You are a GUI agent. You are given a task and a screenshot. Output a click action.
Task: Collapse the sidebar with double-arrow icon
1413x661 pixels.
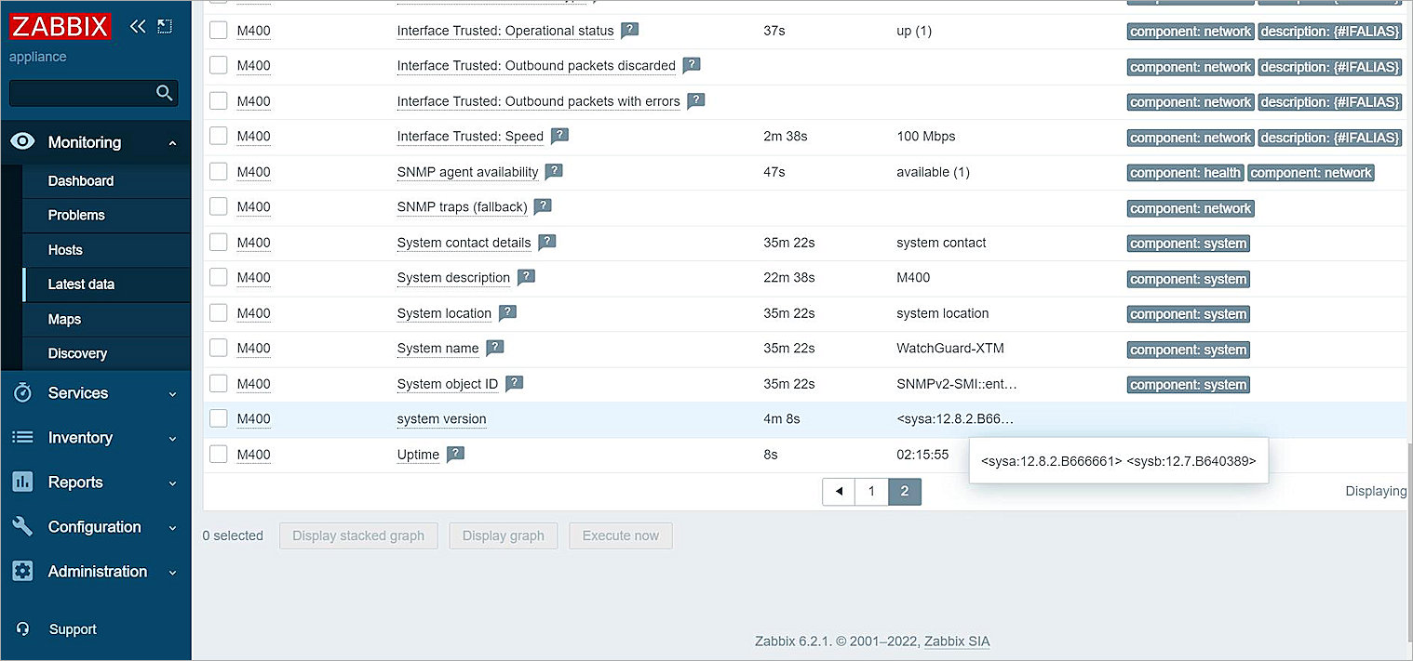tap(138, 26)
